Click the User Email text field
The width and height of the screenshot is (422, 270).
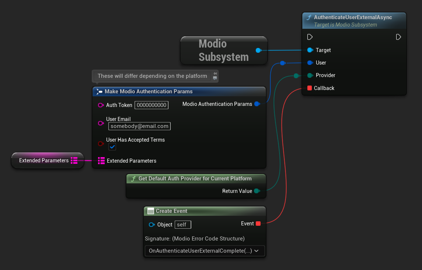pos(139,126)
